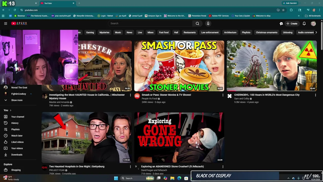The height and width of the screenshot is (182, 323).
Task: Select the Christmas ornaments chip
Action: coord(266,32)
